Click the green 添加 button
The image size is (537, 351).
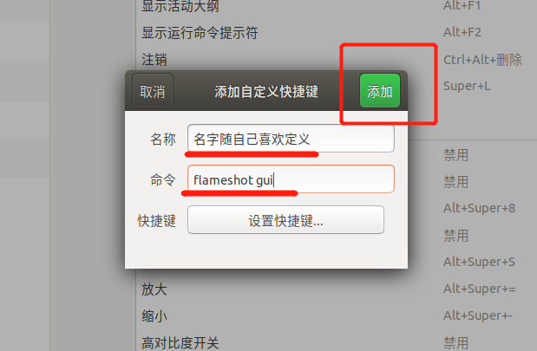(379, 91)
